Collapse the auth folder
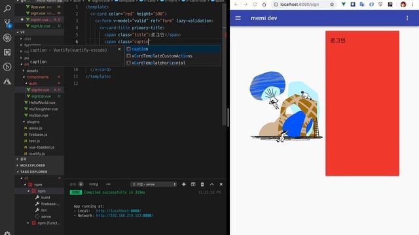The image size is (419, 235). [x=33, y=84]
